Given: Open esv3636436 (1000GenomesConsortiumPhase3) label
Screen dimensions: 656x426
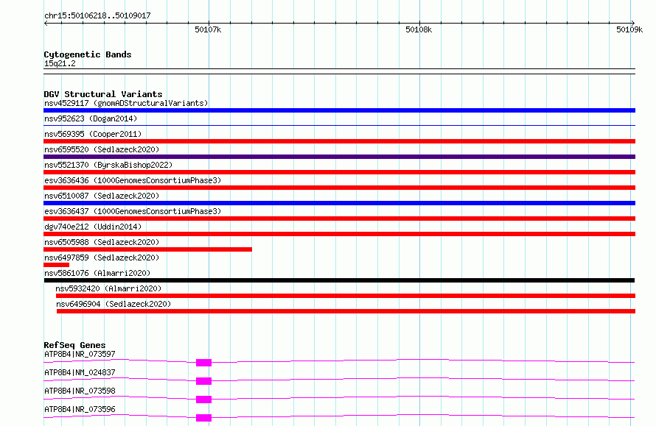Looking at the screenshot, I should point(133,180).
